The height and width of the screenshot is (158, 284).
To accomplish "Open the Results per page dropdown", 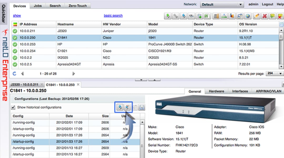I will coord(275,74).
